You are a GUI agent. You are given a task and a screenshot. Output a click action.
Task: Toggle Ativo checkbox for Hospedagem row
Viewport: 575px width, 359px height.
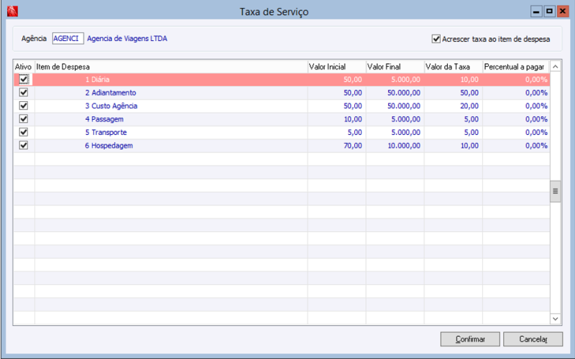[x=24, y=145]
